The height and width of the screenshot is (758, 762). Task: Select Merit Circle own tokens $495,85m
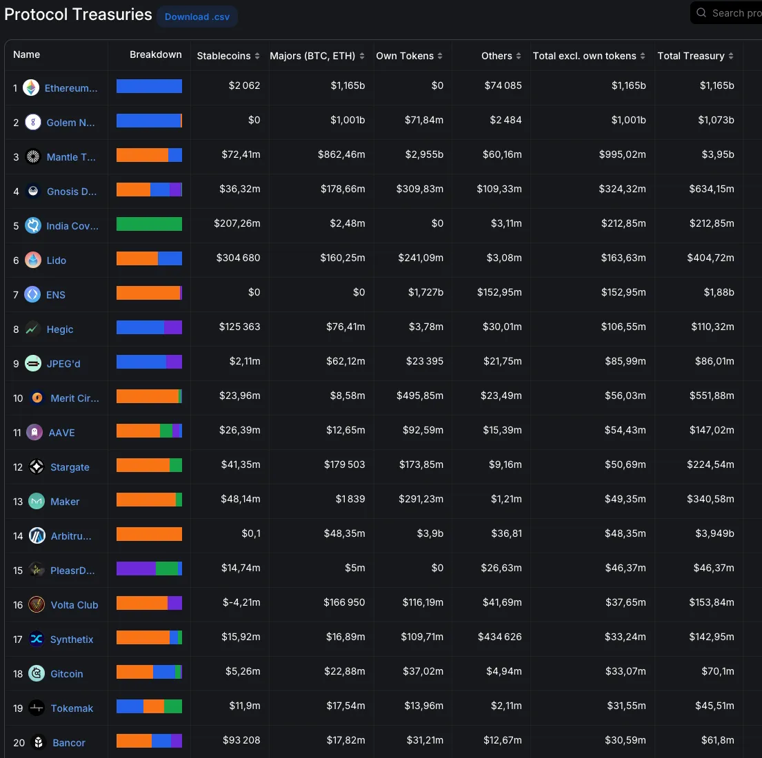coord(420,396)
